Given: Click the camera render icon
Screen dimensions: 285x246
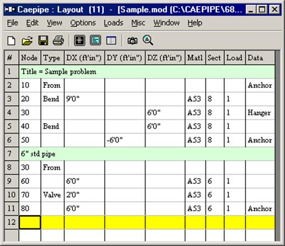Looking at the screenshot, I should 132,41.
